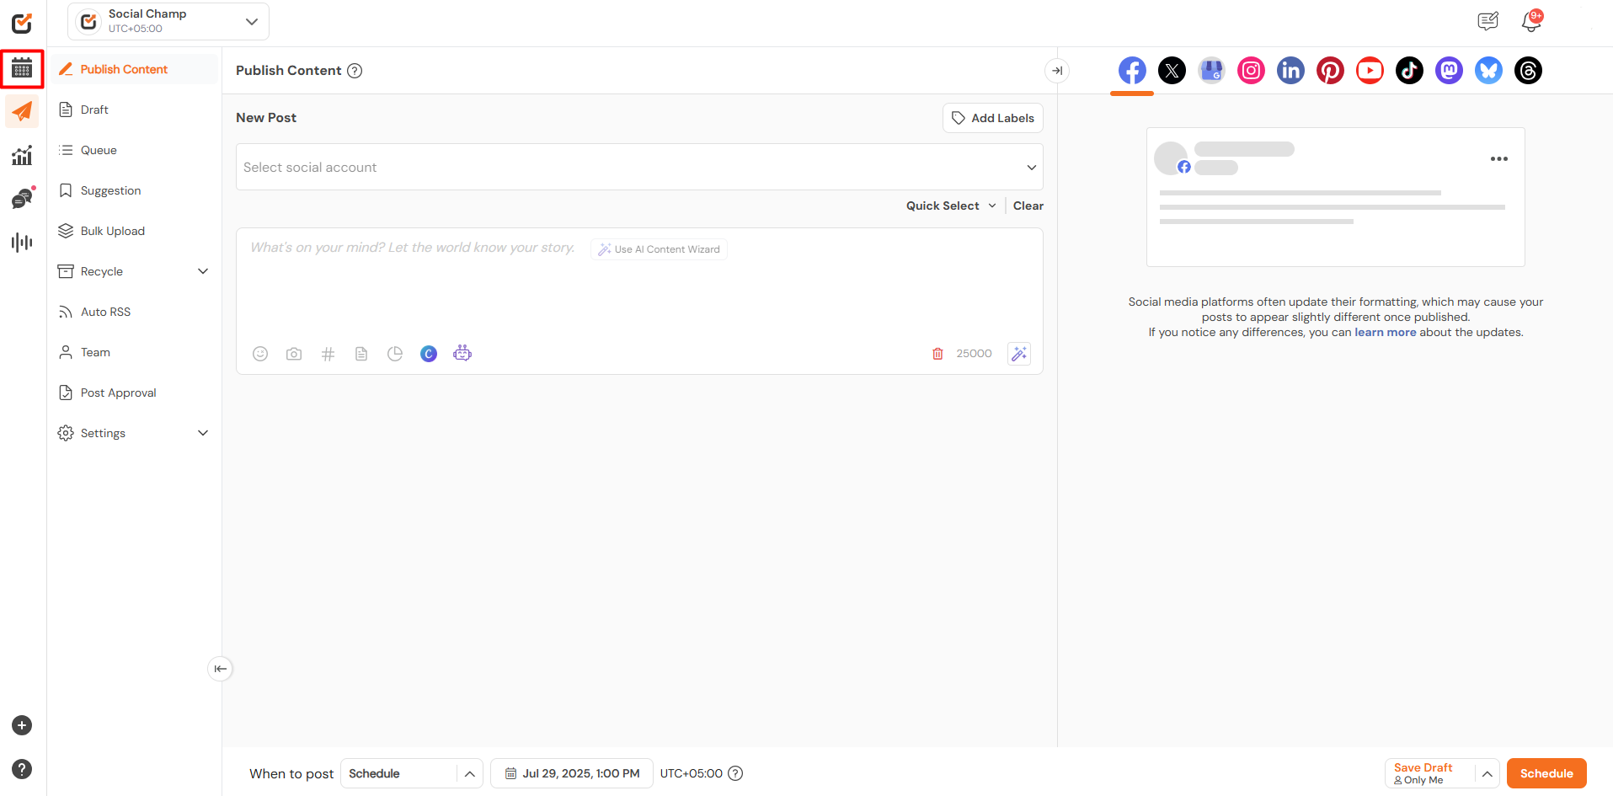Go to Queue in sidebar
This screenshot has width=1613, height=796.
134,150
